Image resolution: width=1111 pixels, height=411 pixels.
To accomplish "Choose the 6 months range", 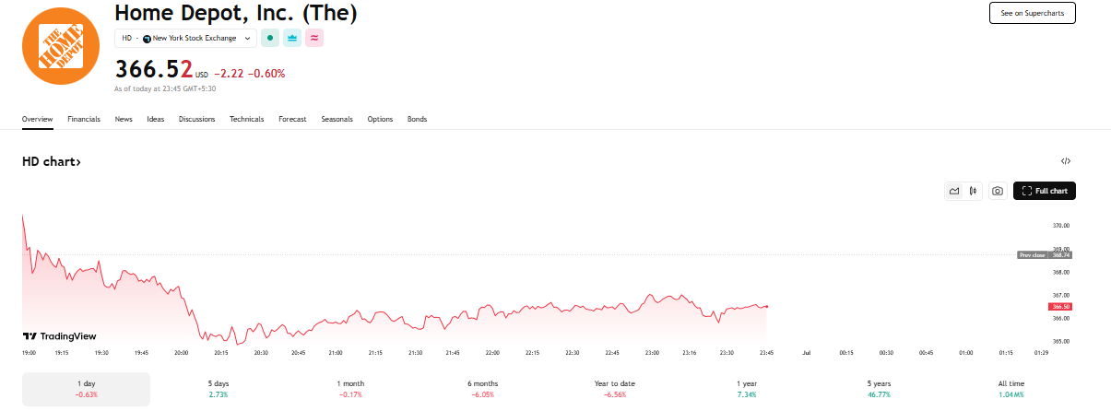I will tap(483, 389).
